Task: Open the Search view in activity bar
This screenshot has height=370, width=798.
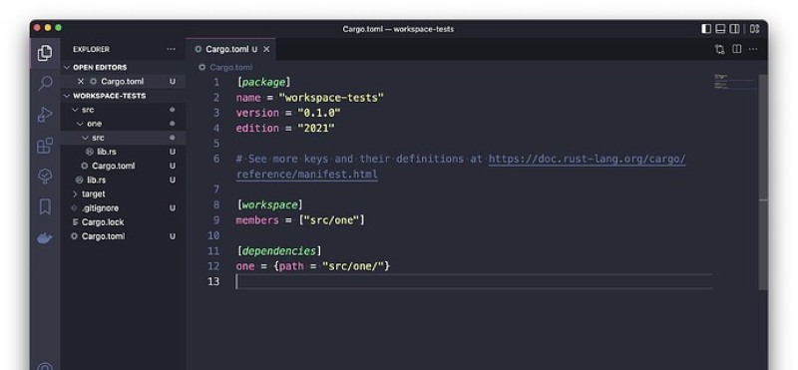Action: 45,84
